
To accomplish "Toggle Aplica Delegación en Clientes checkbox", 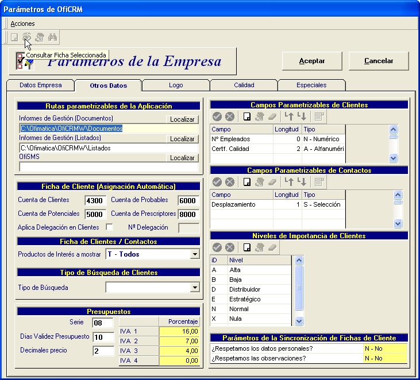I will point(109,227).
